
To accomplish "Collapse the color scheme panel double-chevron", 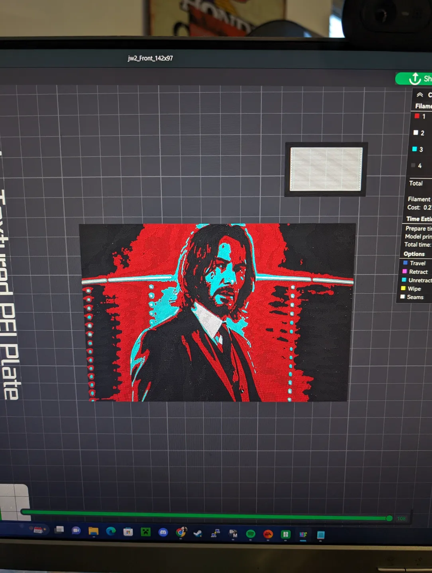I will [420, 95].
